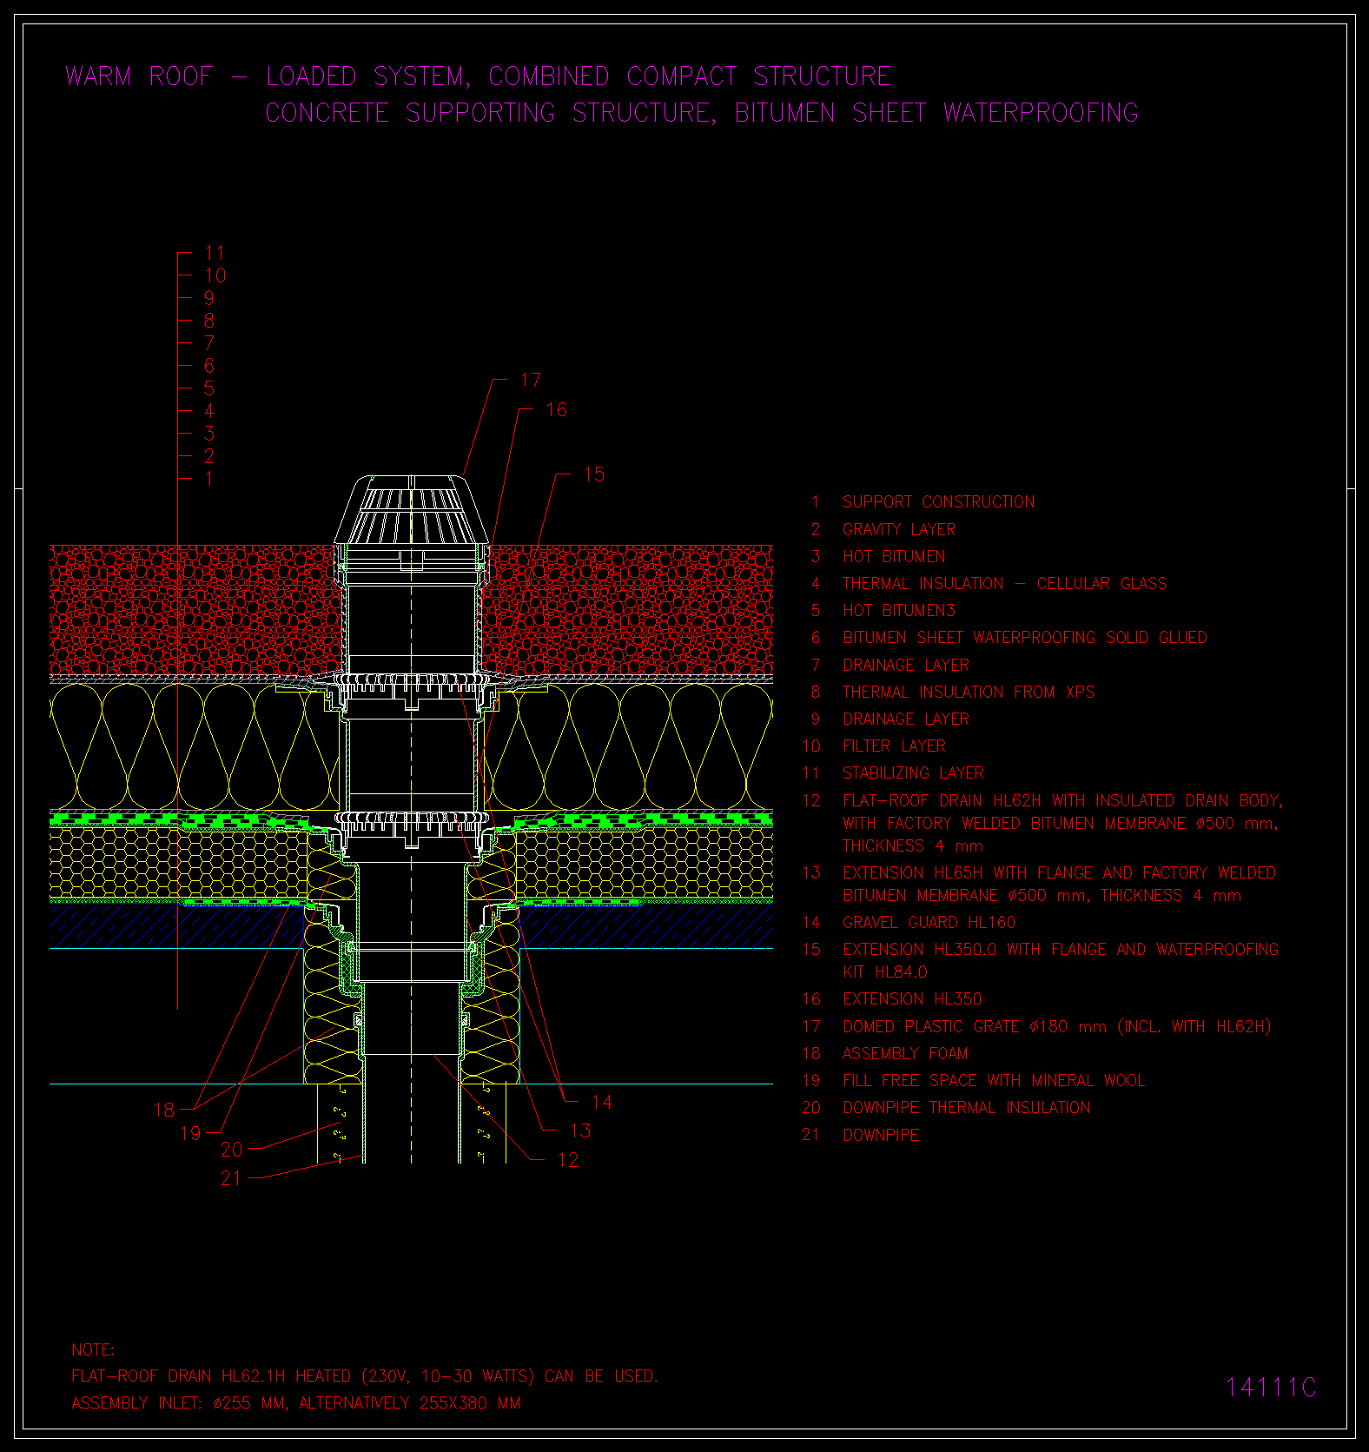Image resolution: width=1369 pixels, height=1452 pixels.
Task: Click 'EXTENSION HL65H WITH FLANGE AND FACTORY WELDED' text
Action: (1059, 873)
